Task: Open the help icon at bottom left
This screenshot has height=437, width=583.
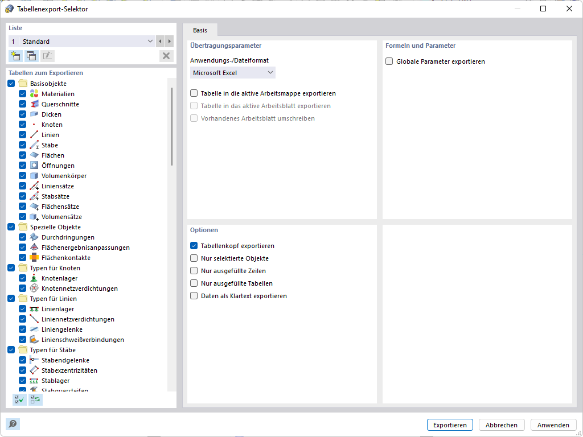Action: [x=13, y=424]
